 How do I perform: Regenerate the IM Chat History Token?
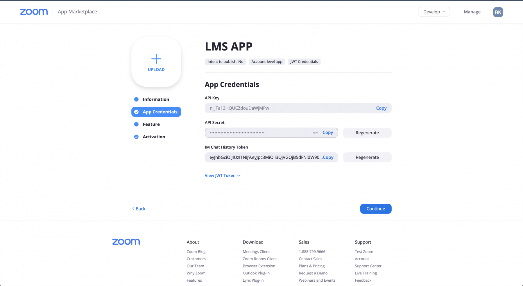367,157
